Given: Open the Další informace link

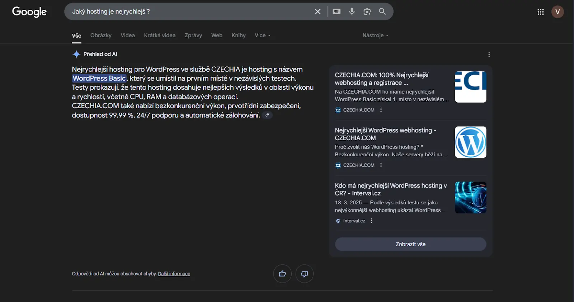Looking at the screenshot, I should [x=174, y=274].
